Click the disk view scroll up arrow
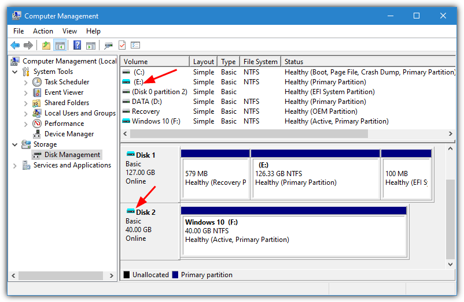The image size is (464, 302). pos(450,148)
